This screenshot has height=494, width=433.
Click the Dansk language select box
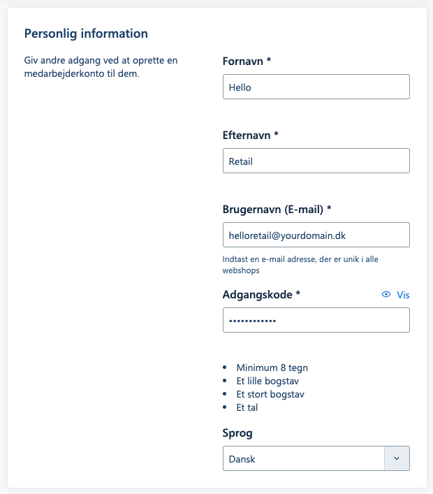coord(304,458)
